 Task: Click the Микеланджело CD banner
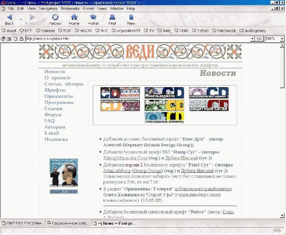pyautogui.click(x=164, y=93)
